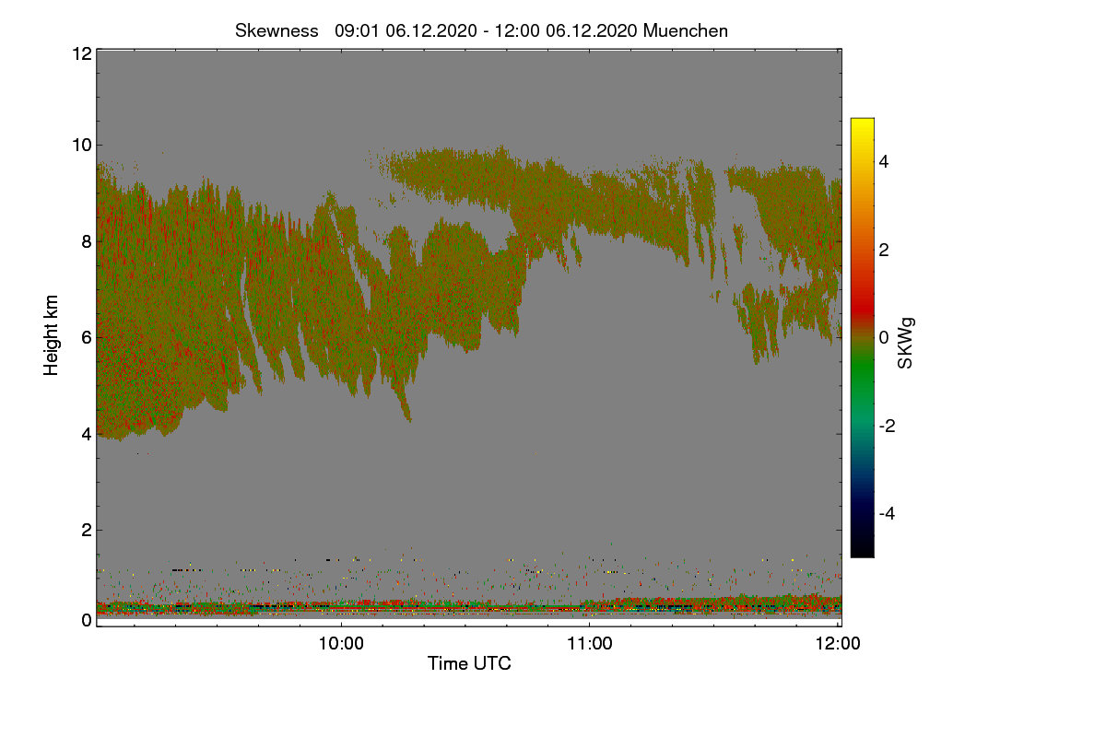Click the height-axis tick label 4
Viewport: 1106px width, 737px height.
coord(86,433)
